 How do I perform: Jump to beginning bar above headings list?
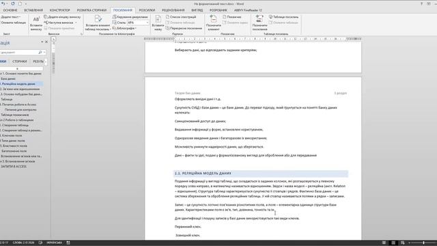[x=21, y=68]
